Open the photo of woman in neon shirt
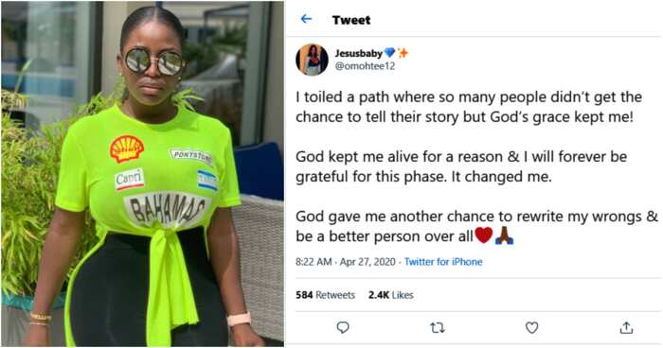663x348 pixels. point(142,174)
